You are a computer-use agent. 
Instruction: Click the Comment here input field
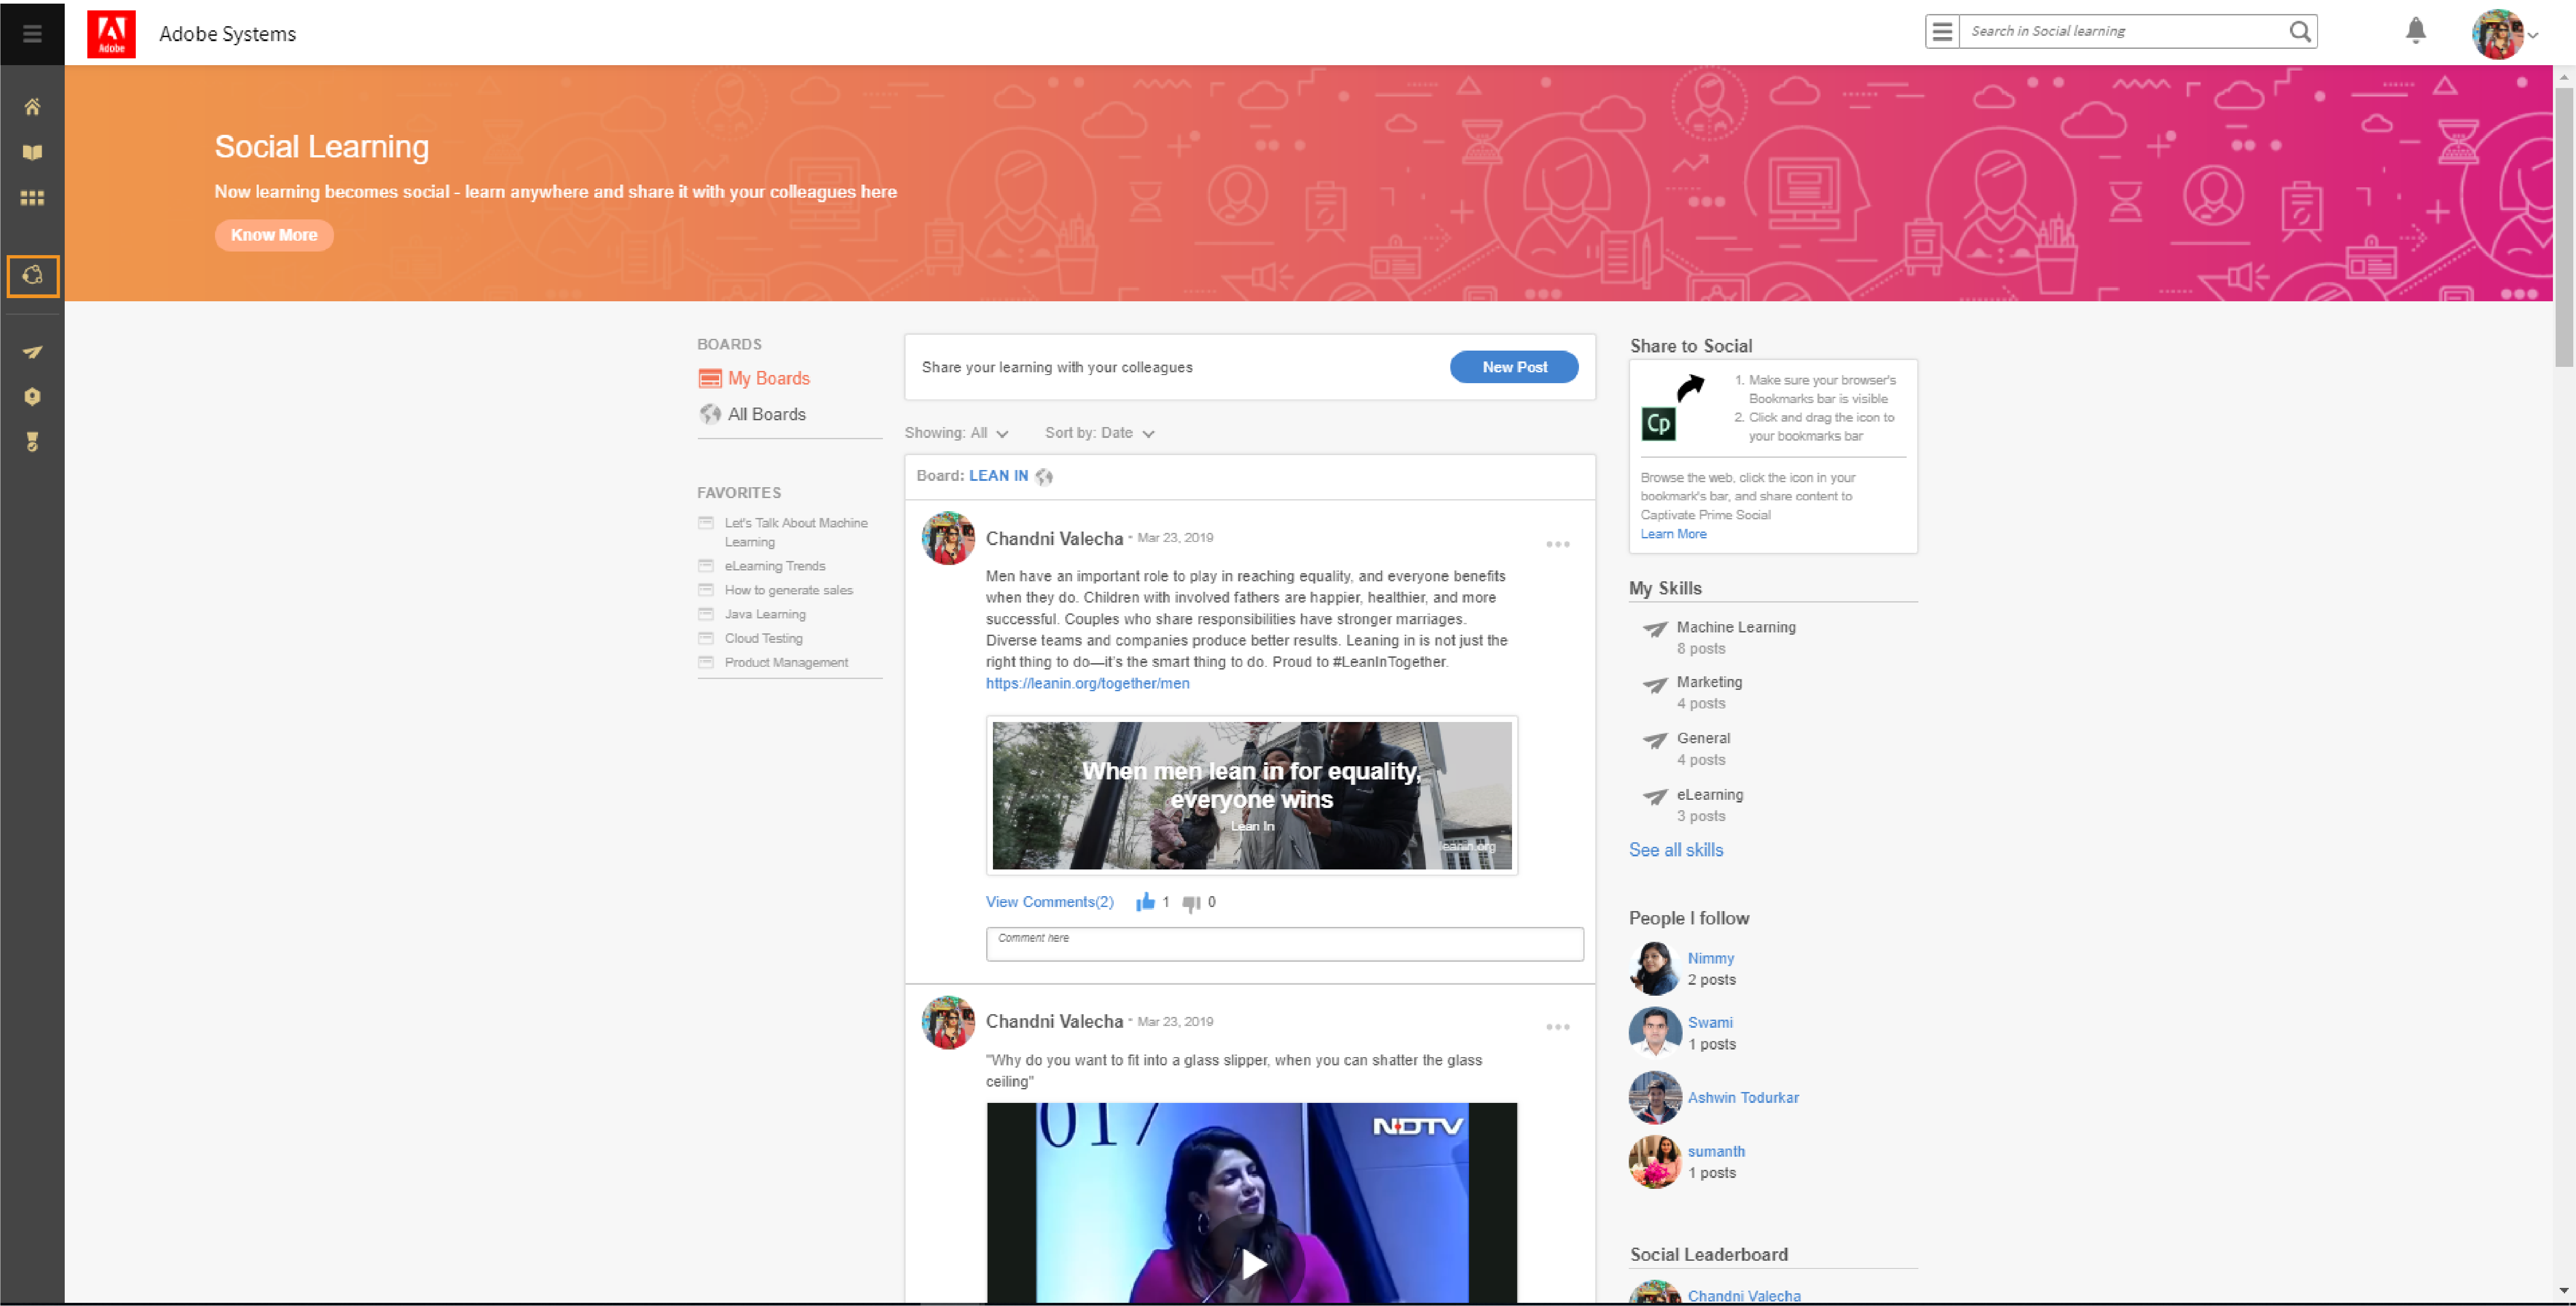[1283, 943]
